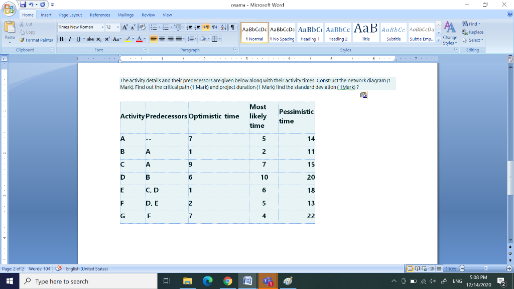Switch to the Review ribbon tab
This screenshot has width=514, height=289.
(x=148, y=15)
